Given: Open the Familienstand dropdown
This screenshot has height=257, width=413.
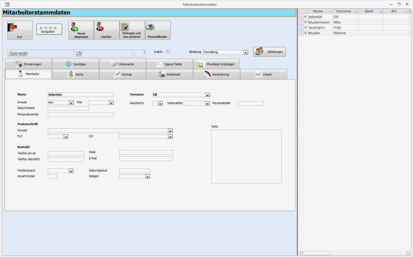Looking at the screenshot, I should click(70, 171).
